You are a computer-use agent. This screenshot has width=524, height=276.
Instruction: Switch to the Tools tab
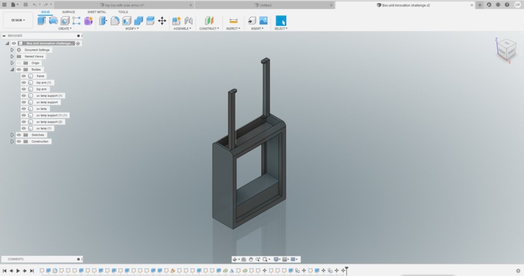[x=123, y=12]
